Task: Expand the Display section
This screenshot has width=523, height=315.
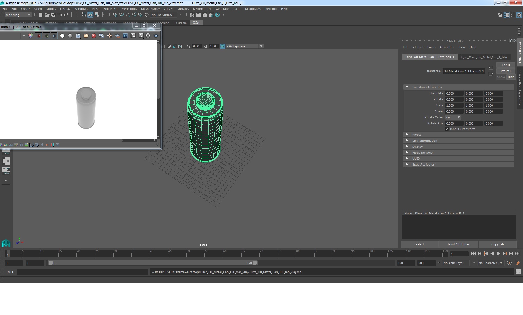Action: 407,147
